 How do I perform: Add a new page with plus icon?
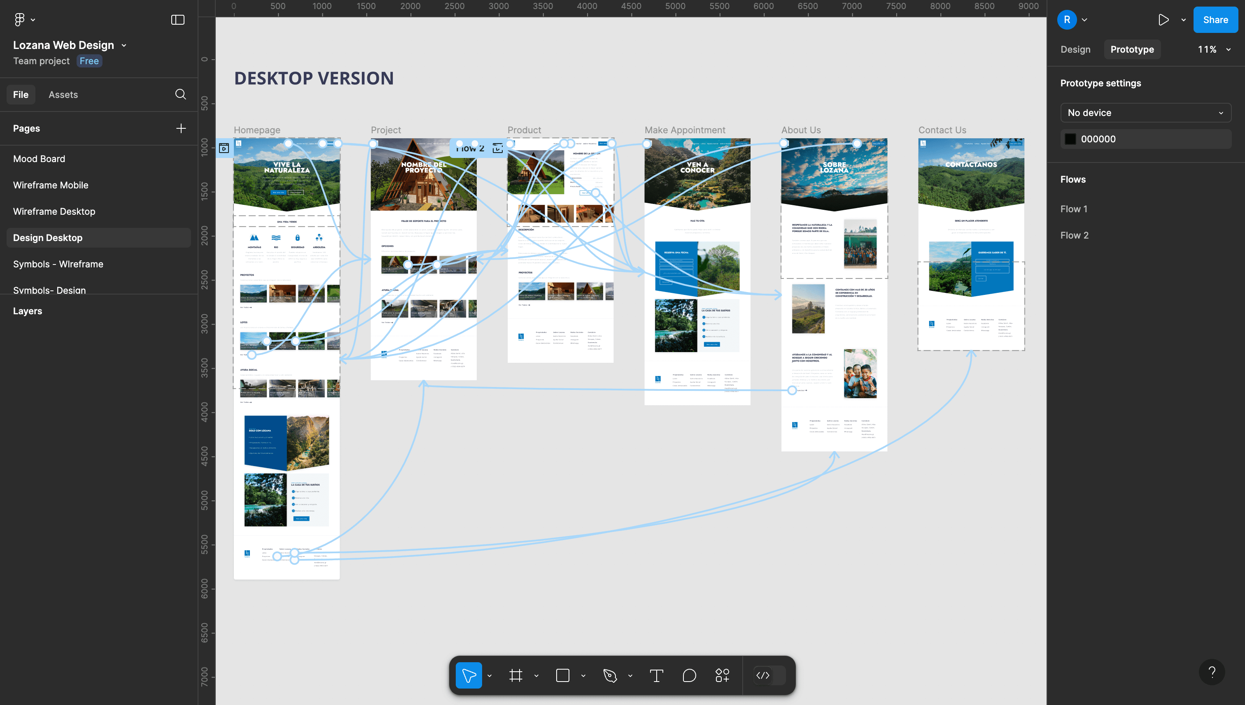point(181,128)
